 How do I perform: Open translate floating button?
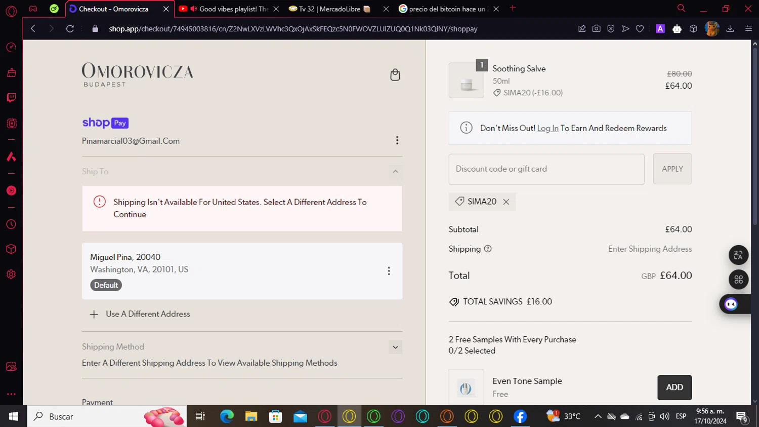point(738,255)
